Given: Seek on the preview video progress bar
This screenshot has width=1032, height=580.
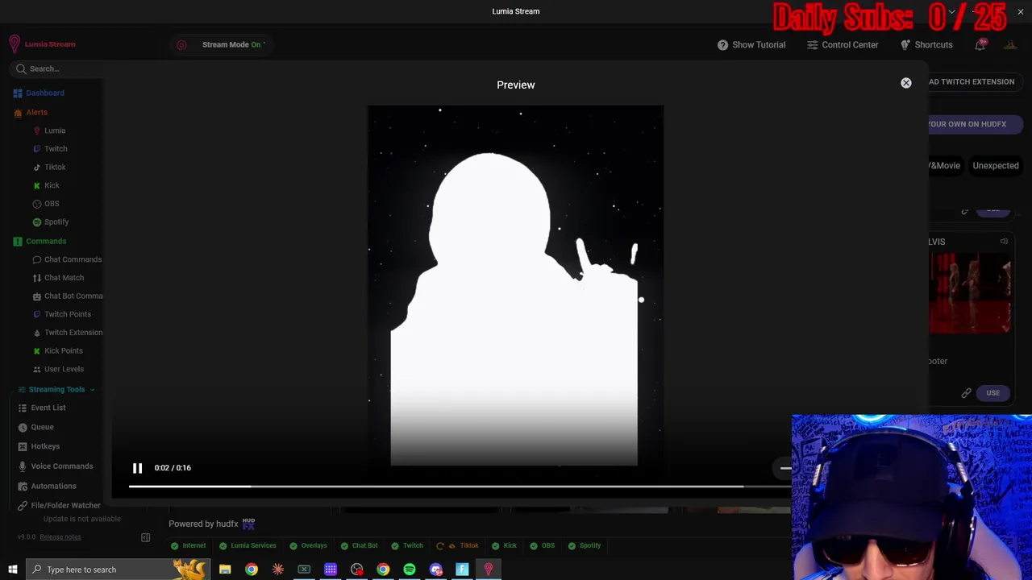Looking at the screenshot, I should 460,486.
